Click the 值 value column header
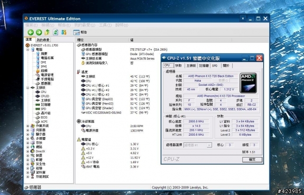Image resolution: width=304 pixels, height=195 pixels. coord(180,40)
